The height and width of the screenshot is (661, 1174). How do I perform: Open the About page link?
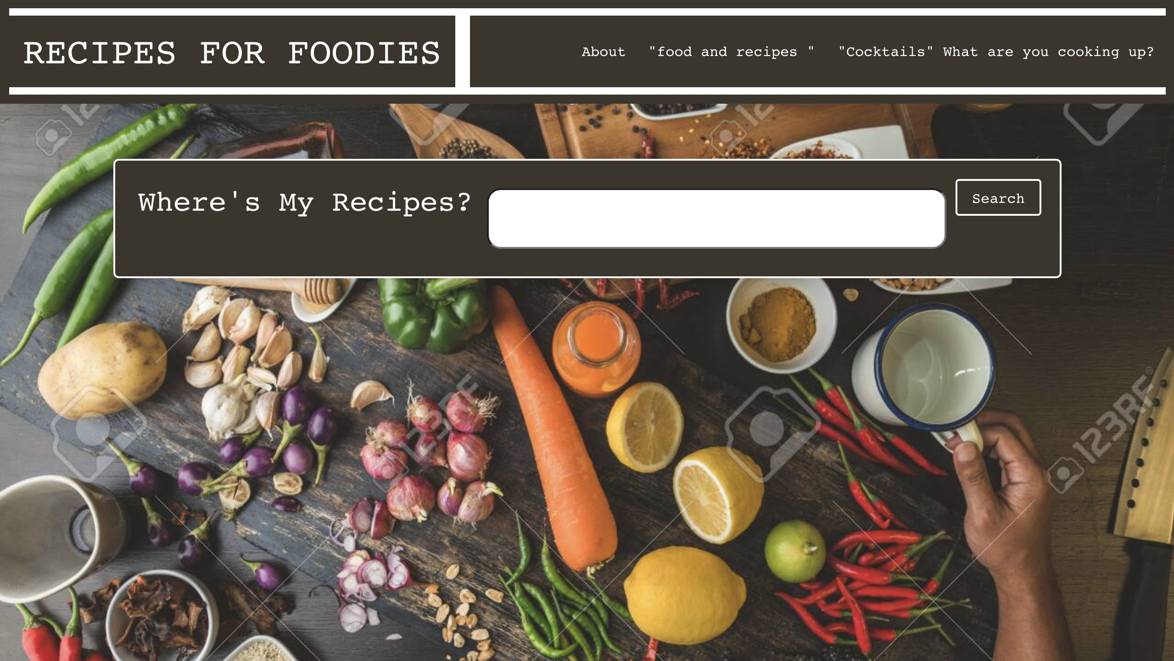(604, 52)
